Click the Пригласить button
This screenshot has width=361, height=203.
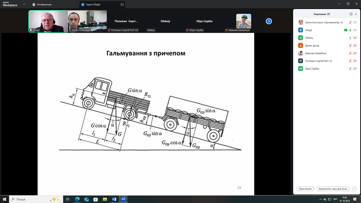click(305, 189)
